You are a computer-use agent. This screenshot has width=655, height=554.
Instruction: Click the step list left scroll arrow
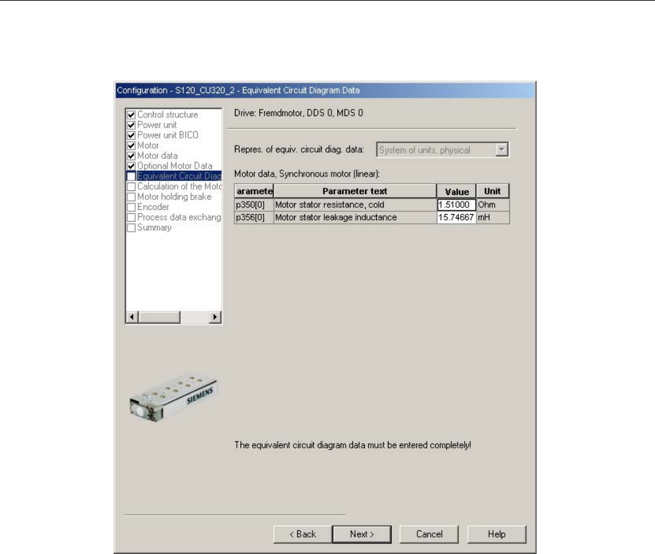132,317
